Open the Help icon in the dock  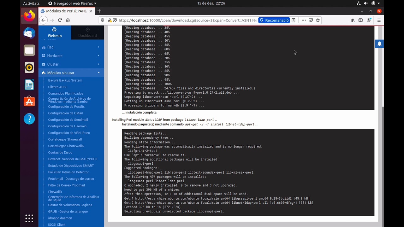point(29,119)
